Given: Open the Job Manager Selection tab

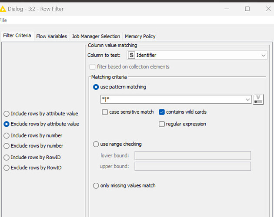Looking at the screenshot, I should tap(96, 36).
